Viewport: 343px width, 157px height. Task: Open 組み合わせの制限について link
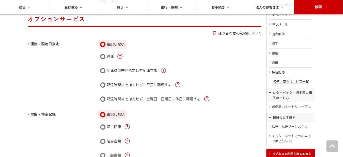(x=237, y=33)
